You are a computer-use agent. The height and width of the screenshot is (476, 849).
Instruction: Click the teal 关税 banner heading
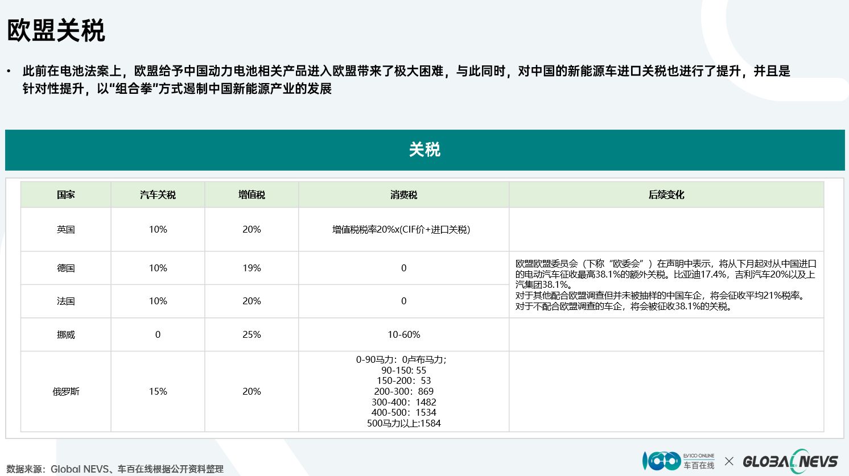coord(424,150)
